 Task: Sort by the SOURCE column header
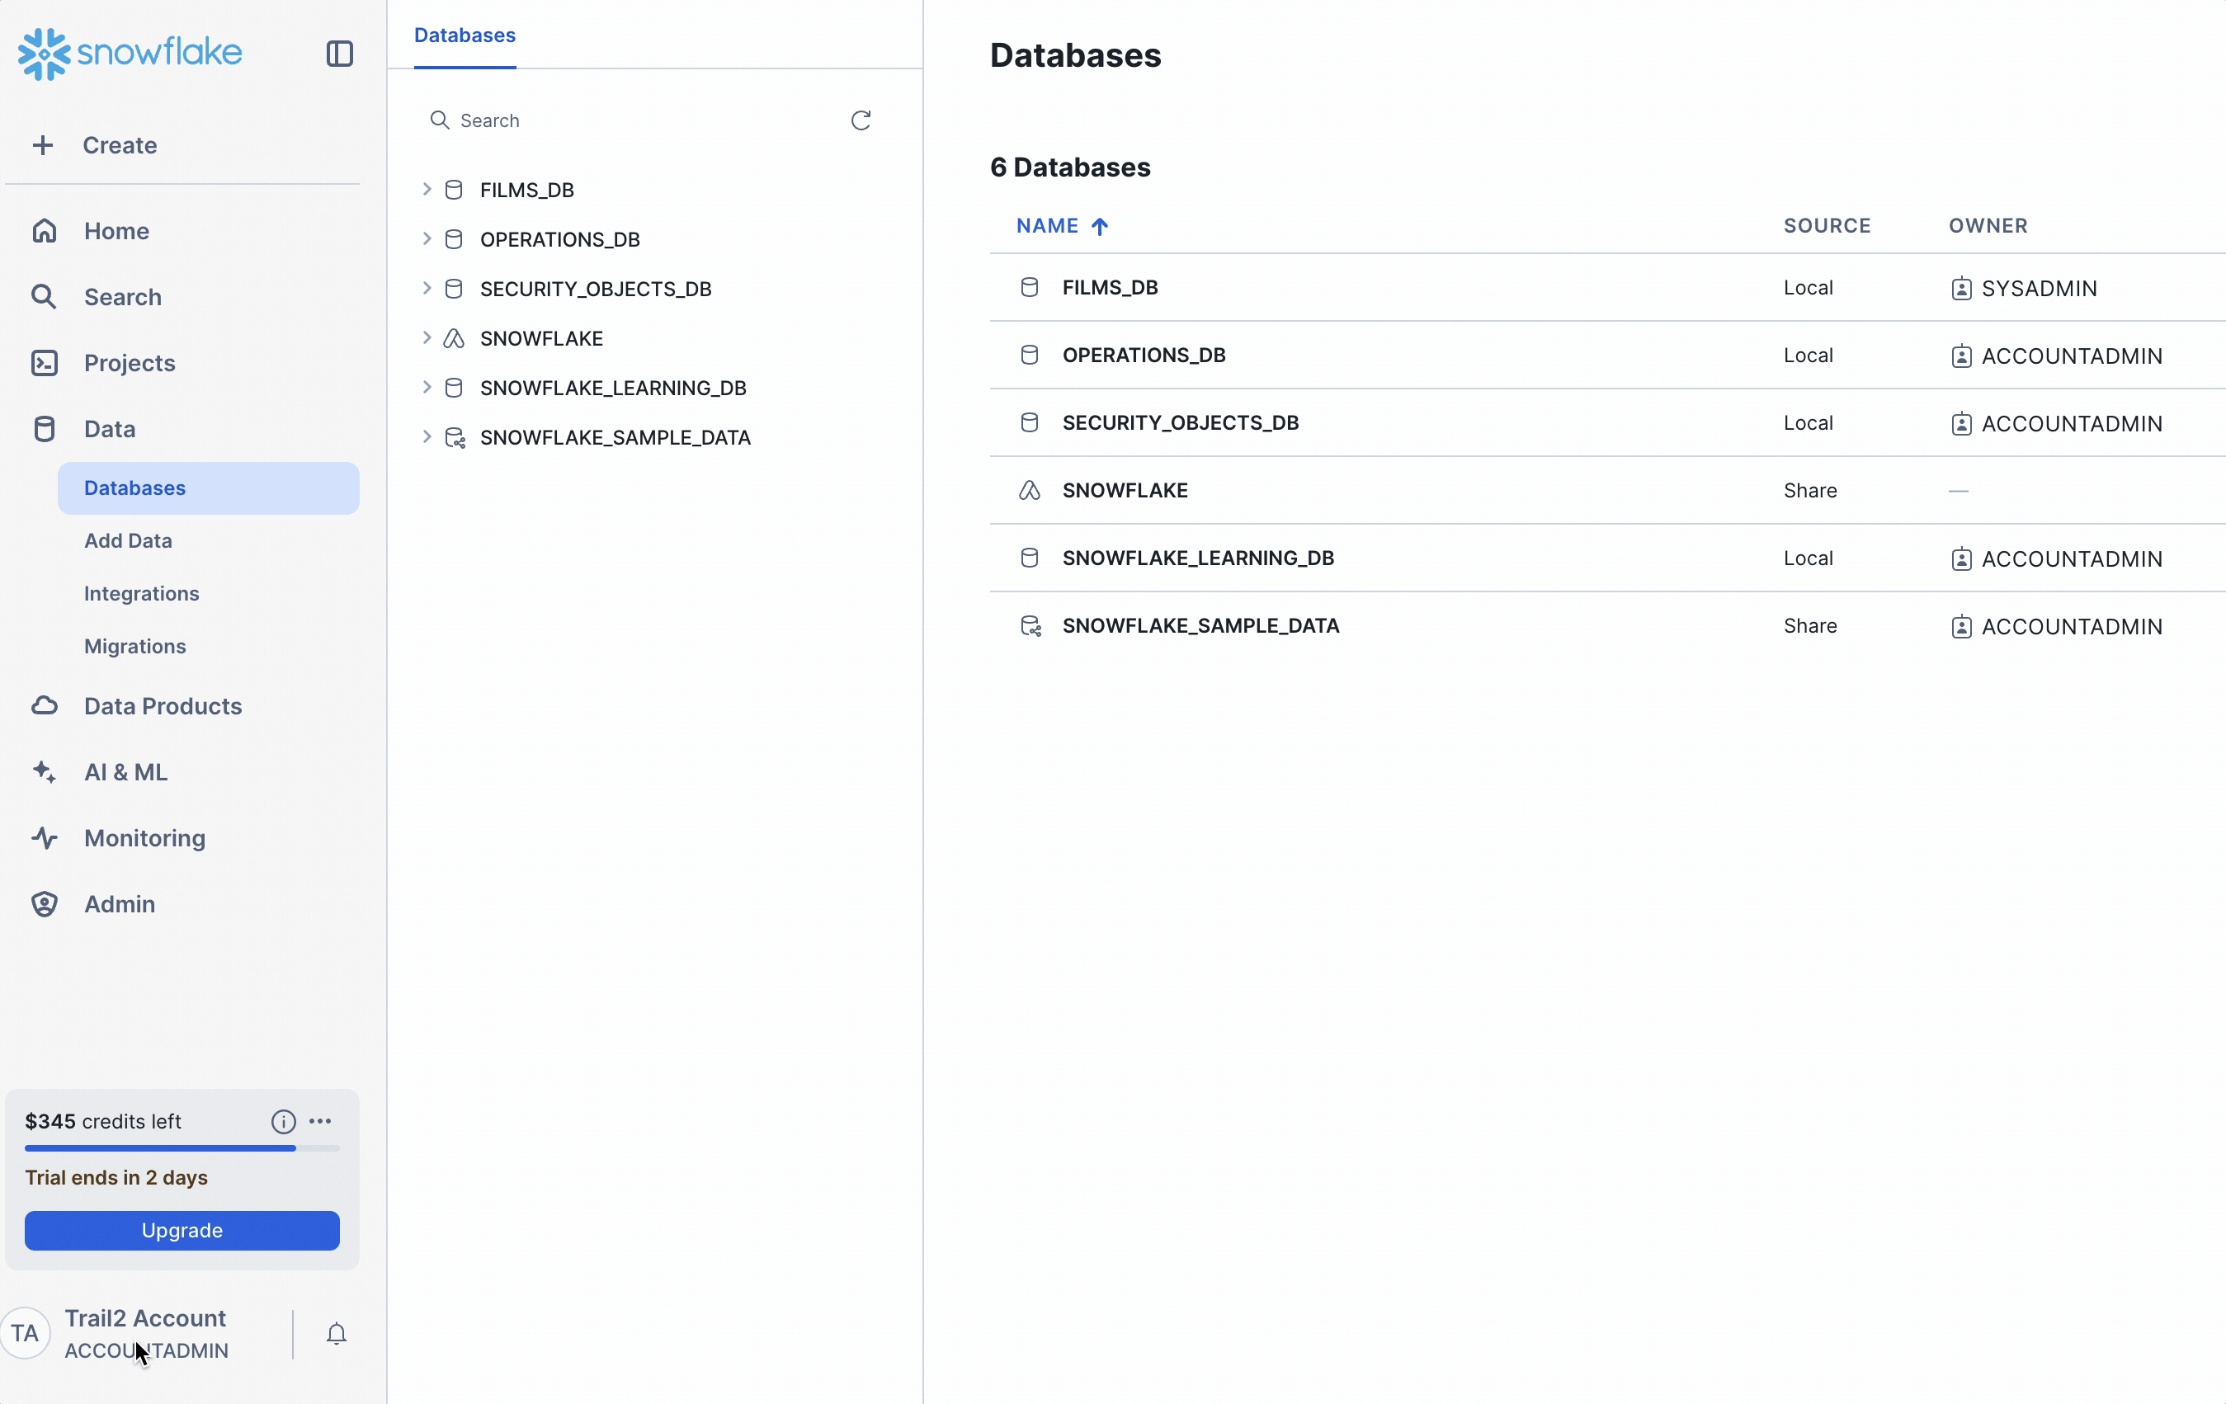coord(1827,227)
